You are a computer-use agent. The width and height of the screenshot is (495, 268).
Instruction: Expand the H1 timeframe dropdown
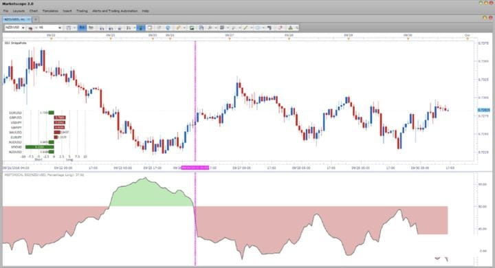(60, 27)
